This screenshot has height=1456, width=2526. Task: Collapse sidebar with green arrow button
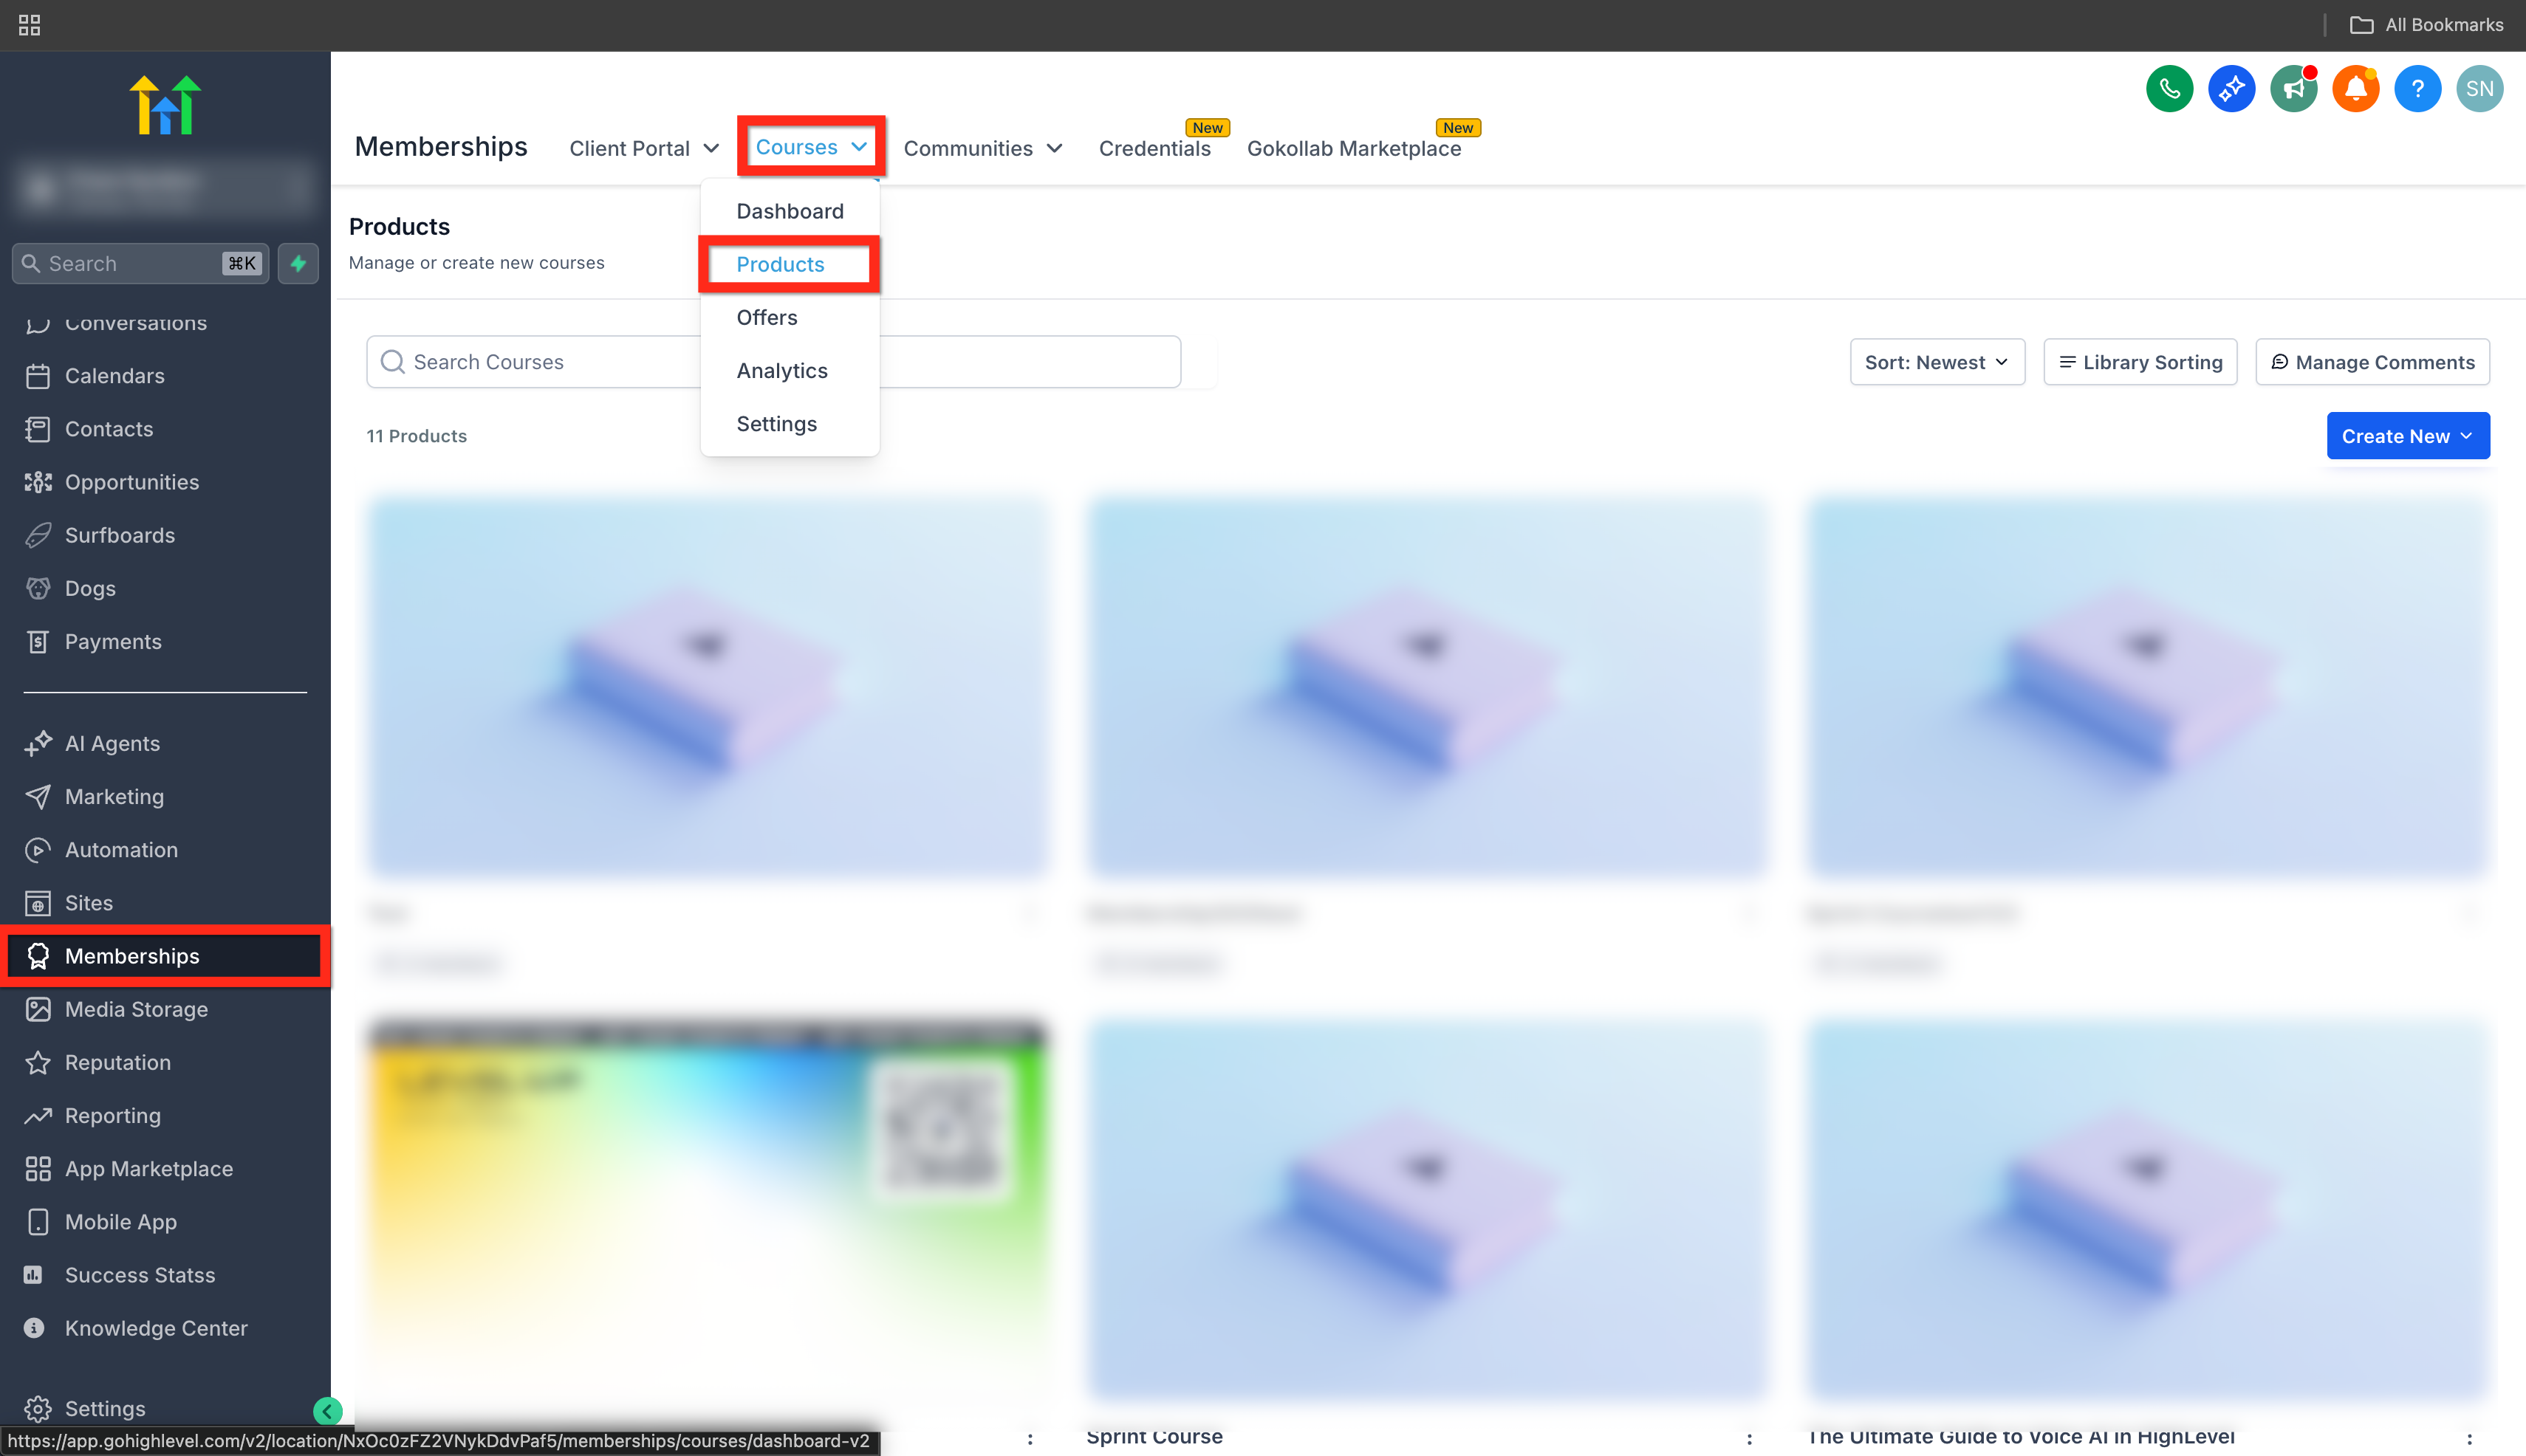(327, 1411)
